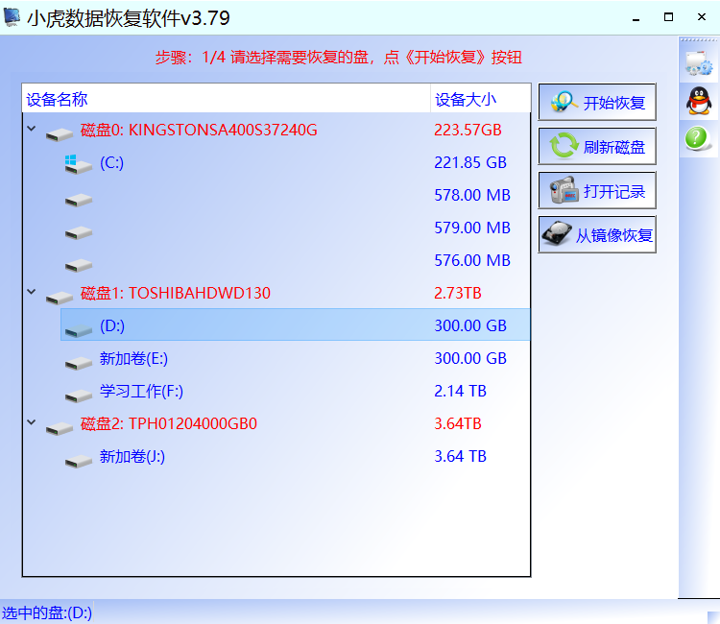This screenshot has width=720, height=624.
Task: Select 磁盘2: TPH01204000GB0 row
Action: [276, 423]
